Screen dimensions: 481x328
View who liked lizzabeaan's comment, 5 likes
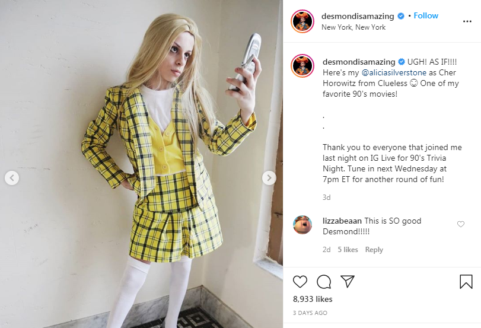(348, 250)
